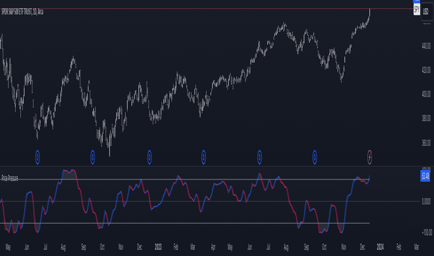The image size is (434, 256).
Task: Click the 440.00 price axis label
Action: (426, 46)
